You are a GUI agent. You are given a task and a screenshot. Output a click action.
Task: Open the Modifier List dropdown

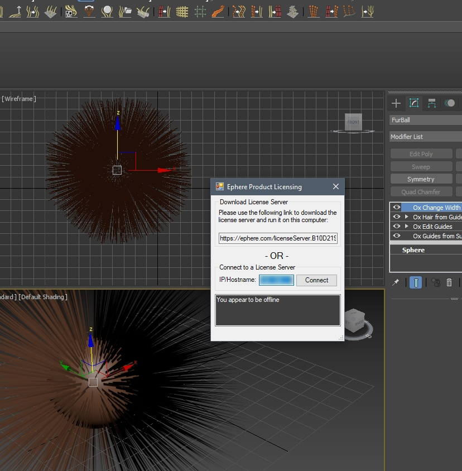[x=425, y=137]
